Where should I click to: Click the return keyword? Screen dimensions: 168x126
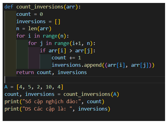pos(25,72)
